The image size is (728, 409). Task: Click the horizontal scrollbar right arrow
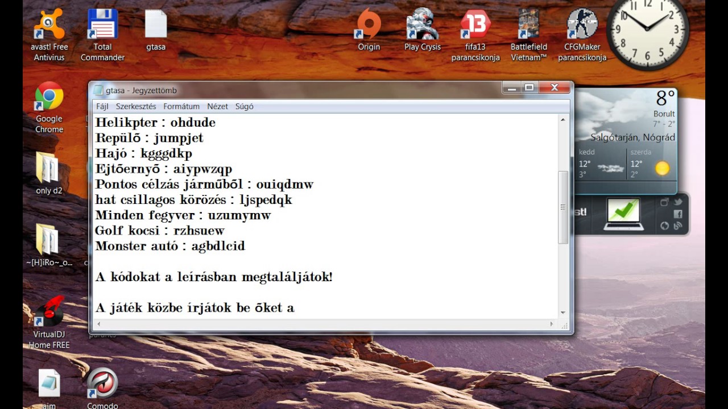551,324
